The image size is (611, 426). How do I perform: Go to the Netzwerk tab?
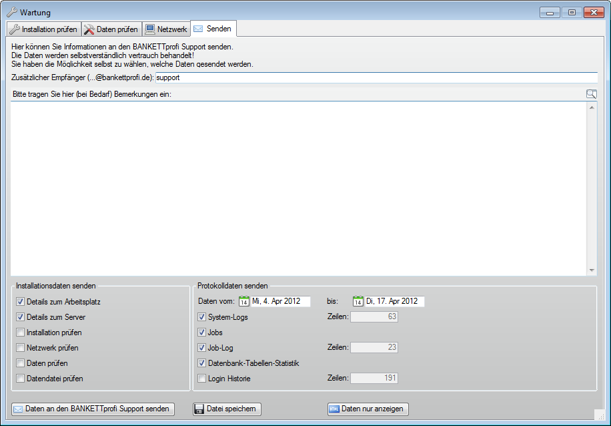[x=166, y=29]
